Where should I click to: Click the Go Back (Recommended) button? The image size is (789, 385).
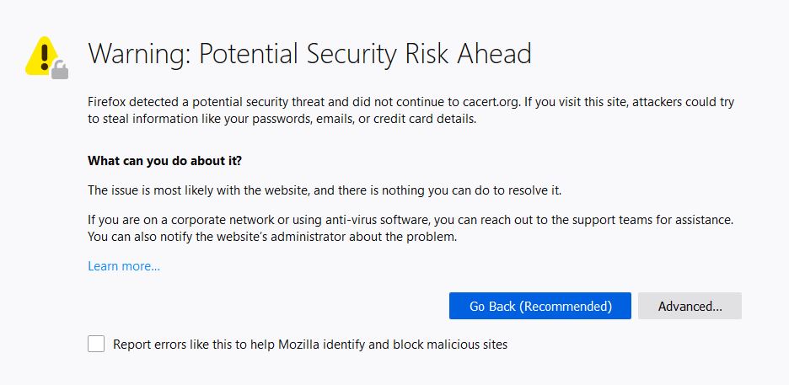pos(540,306)
